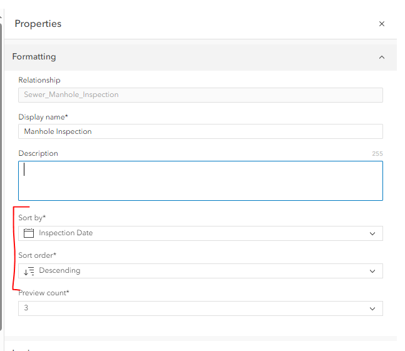Close the Properties panel
Viewport: 405px width, 351px height.
click(x=382, y=24)
